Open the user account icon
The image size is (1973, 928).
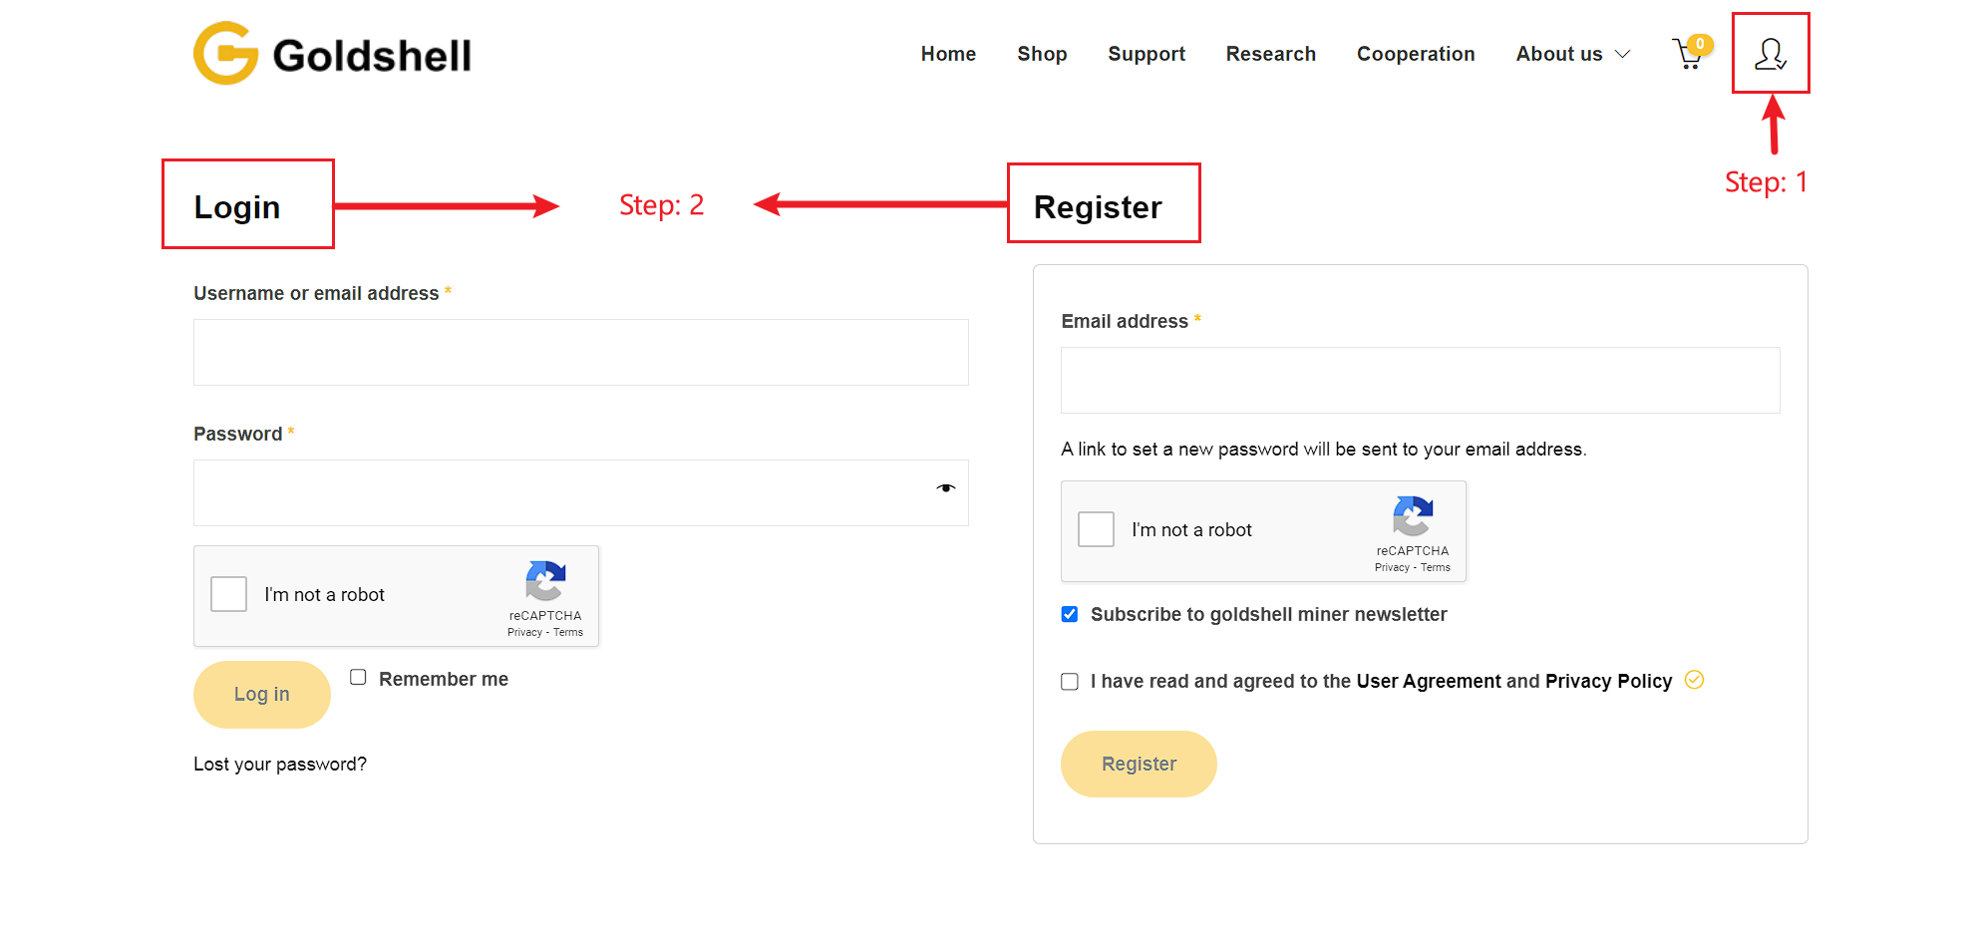[1770, 54]
